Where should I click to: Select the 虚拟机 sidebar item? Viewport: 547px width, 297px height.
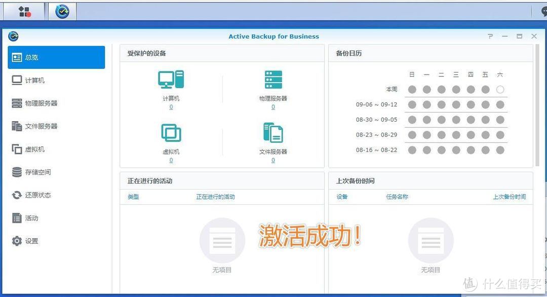(30, 149)
